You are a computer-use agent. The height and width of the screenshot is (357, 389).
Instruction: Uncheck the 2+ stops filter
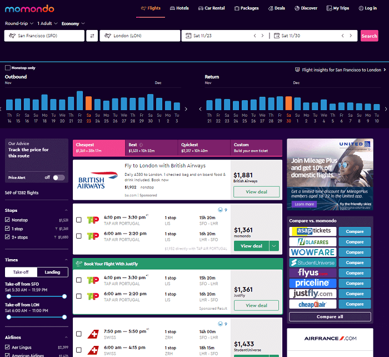[7, 237]
